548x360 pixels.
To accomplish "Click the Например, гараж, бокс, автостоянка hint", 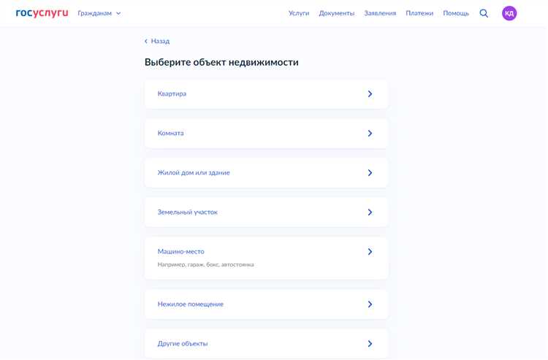I will pos(205,264).
